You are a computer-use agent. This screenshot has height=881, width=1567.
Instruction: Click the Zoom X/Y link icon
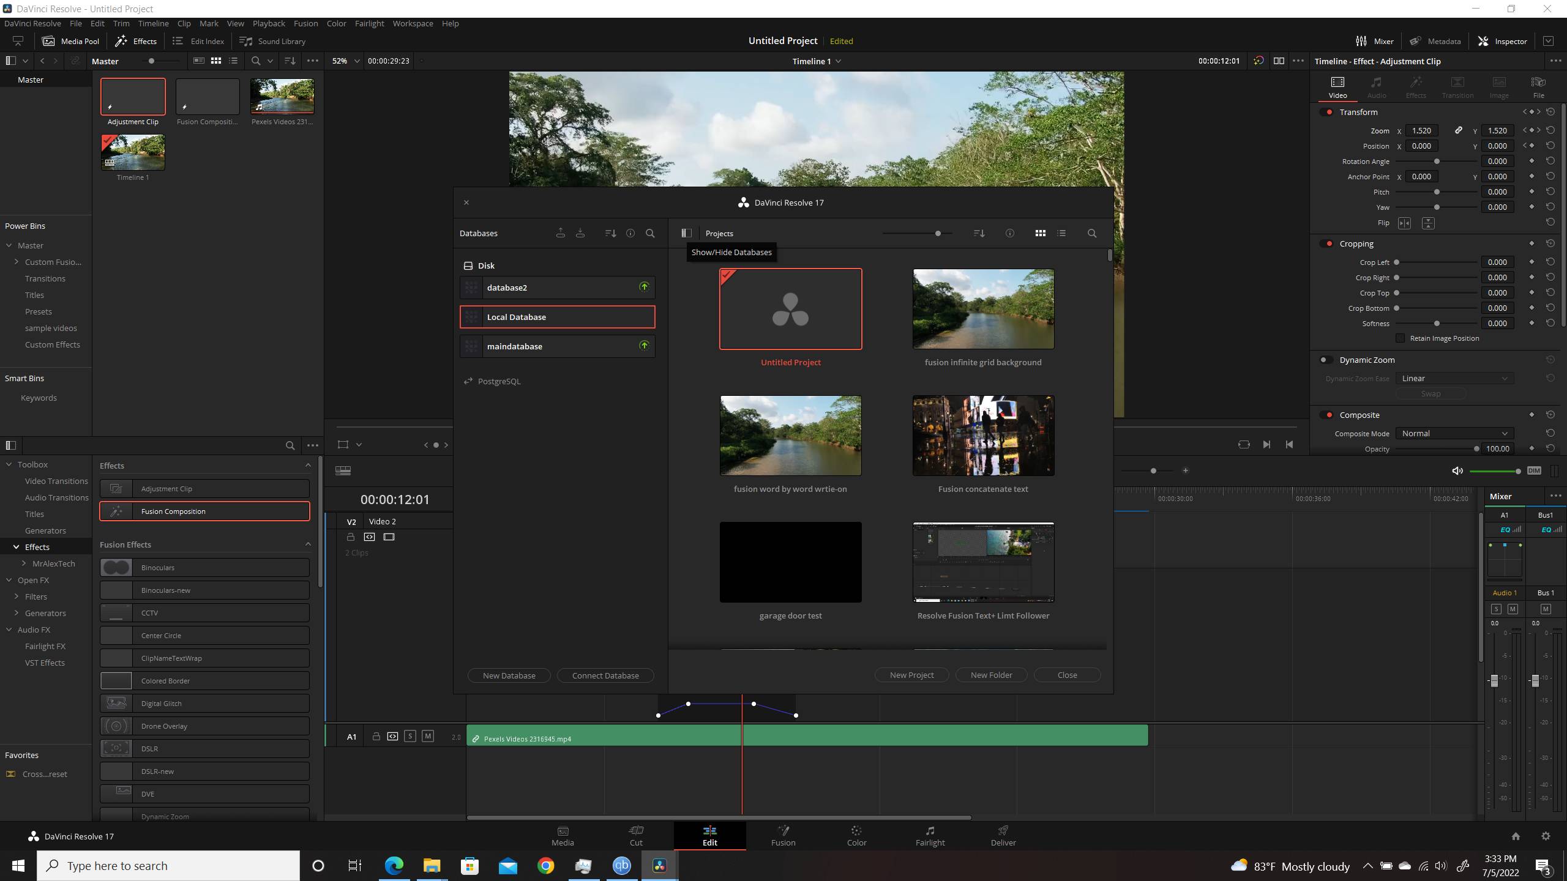click(x=1459, y=130)
